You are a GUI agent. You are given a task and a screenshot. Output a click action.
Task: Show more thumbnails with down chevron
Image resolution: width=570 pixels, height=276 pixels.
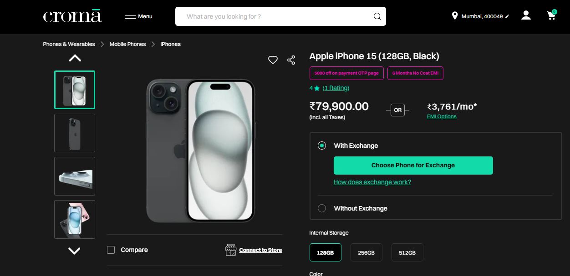click(74, 251)
